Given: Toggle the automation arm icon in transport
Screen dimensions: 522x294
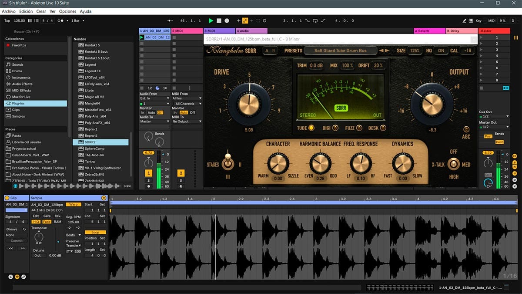Looking at the screenshot, I should tap(245, 20).
